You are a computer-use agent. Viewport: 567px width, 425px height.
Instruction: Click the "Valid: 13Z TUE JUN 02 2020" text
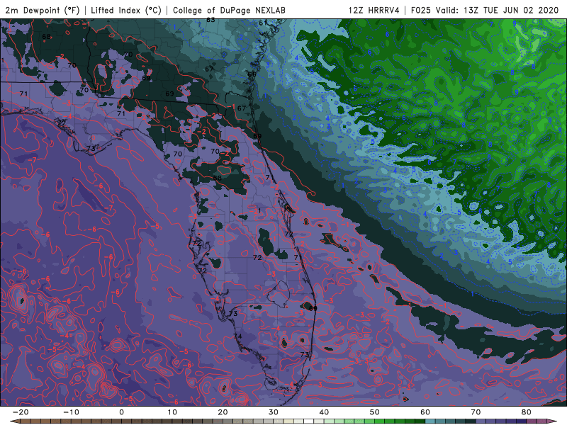498,10
